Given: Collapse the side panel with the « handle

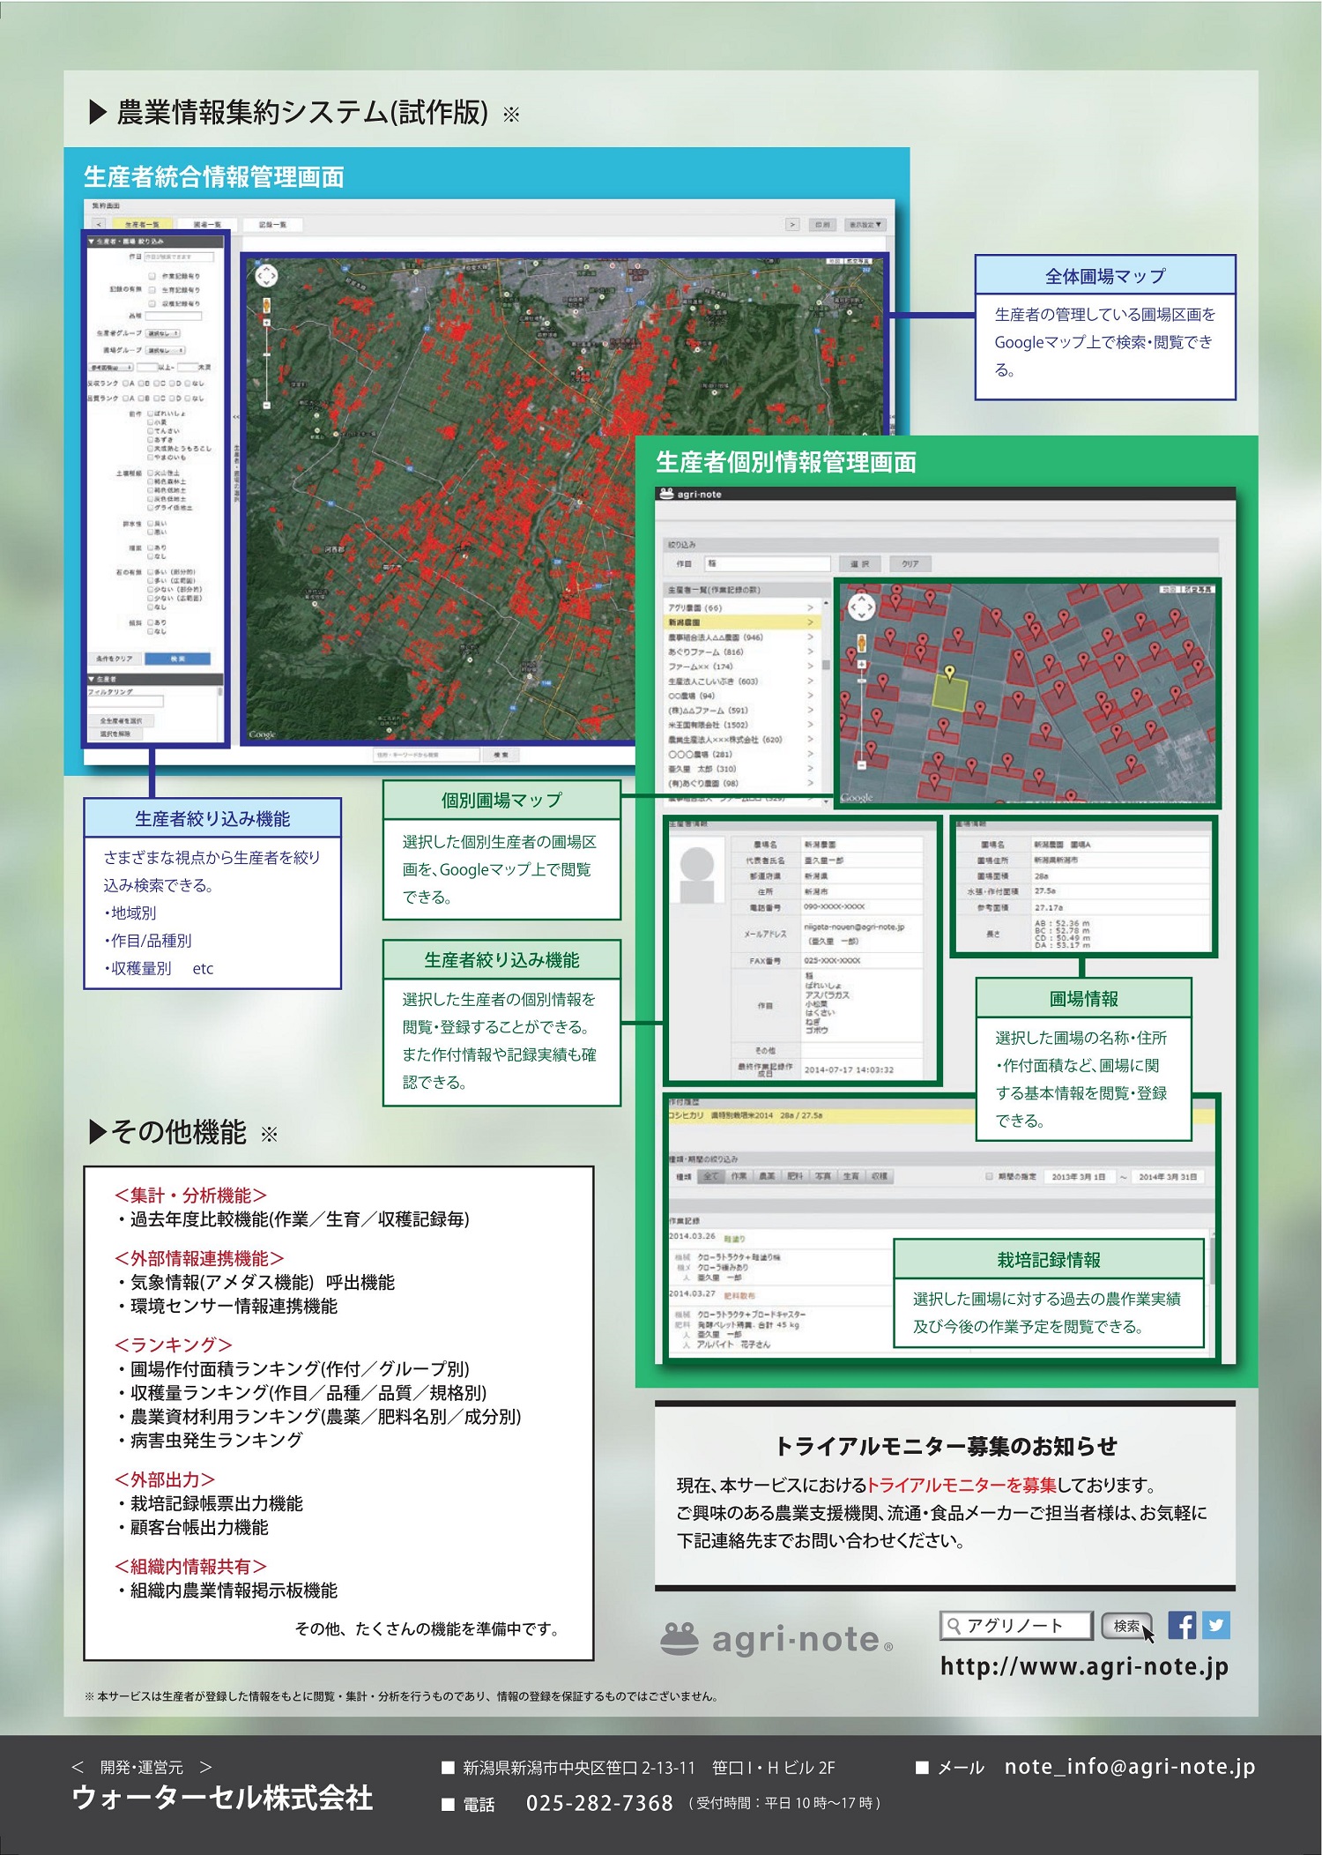Looking at the screenshot, I should tap(235, 416).
